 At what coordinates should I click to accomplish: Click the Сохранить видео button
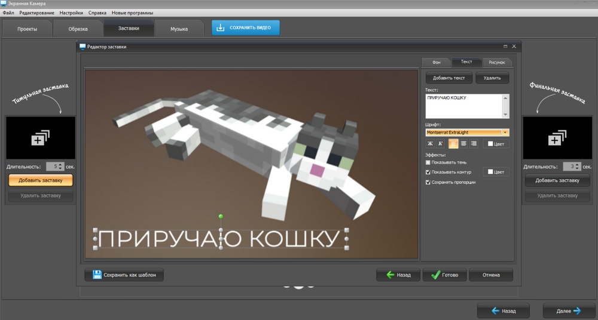coord(246,28)
